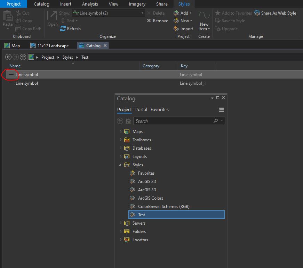Click the Catalog pane search field
The height and width of the screenshot is (268, 303).
(174, 121)
